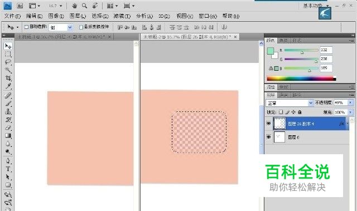Select the Gradient tool
The width and height of the screenshot is (357, 211).
(8, 136)
